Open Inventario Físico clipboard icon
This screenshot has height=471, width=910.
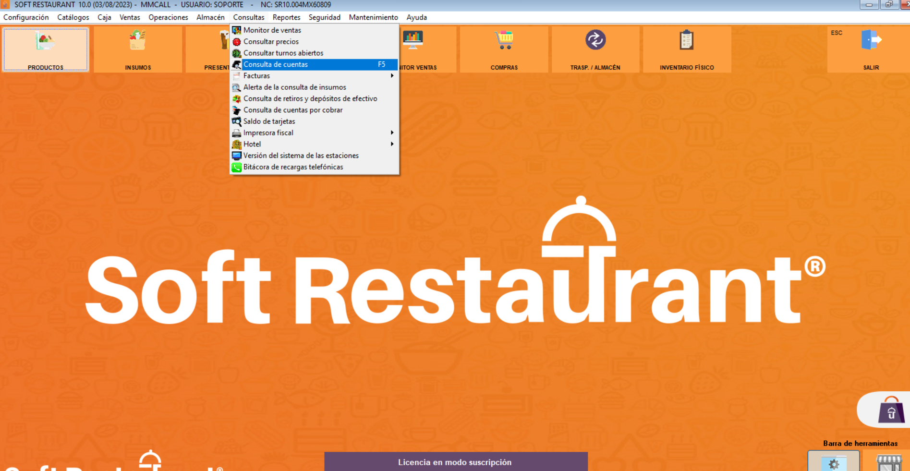[x=687, y=41]
